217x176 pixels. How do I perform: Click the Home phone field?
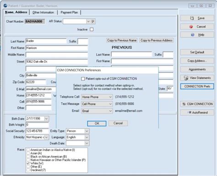[38, 95]
